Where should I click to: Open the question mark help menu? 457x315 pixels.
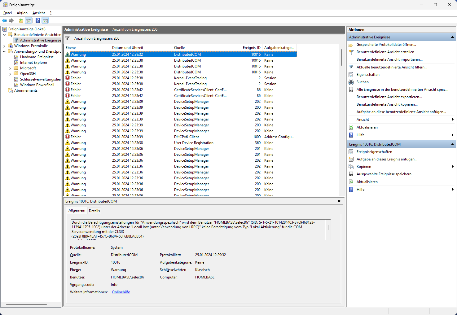pyautogui.click(x=51, y=13)
